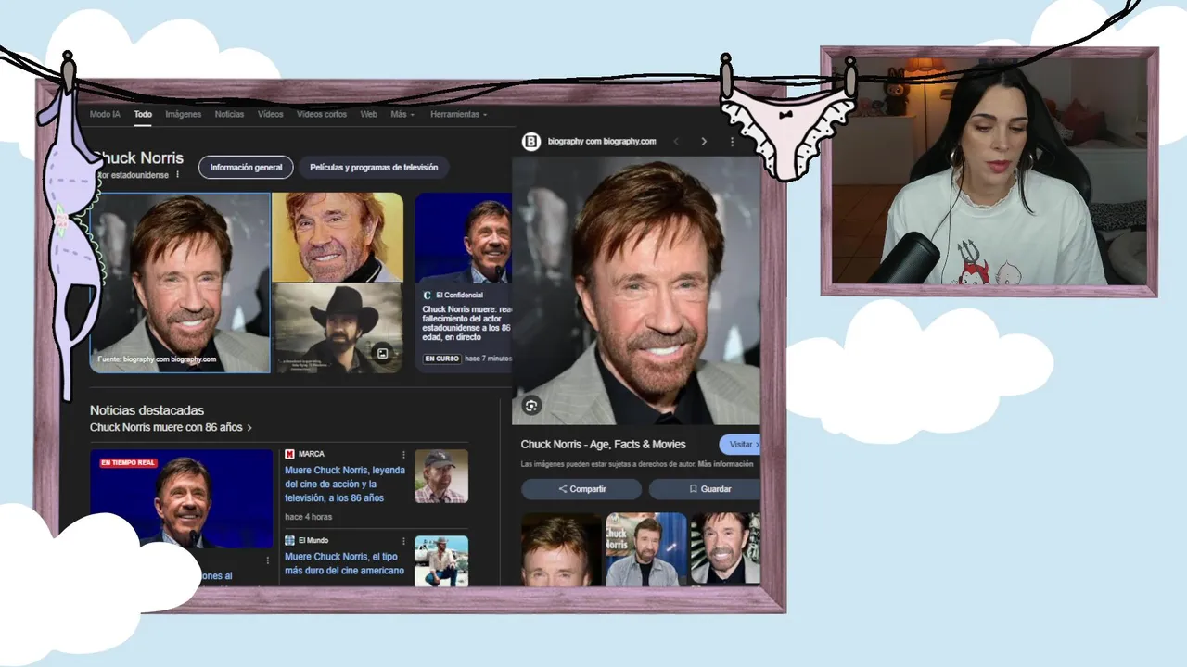Click the Más información link
The width and height of the screenshot is (1187, 667).
point(726,464)
